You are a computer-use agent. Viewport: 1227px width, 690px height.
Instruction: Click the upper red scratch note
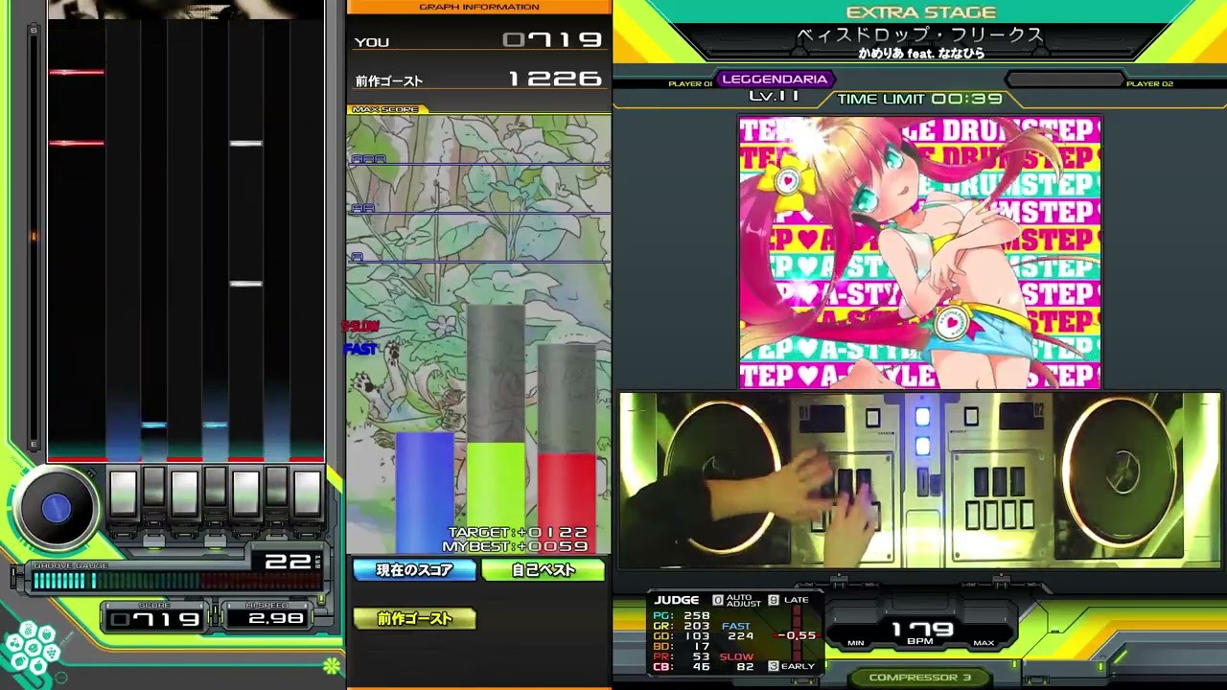click(77, 72)
